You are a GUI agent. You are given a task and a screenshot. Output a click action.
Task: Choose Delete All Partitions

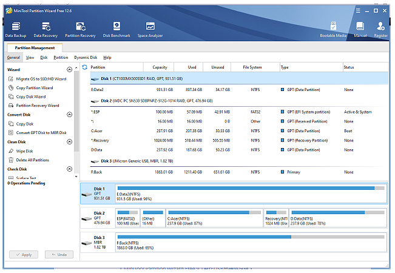[x=29, y=160]
